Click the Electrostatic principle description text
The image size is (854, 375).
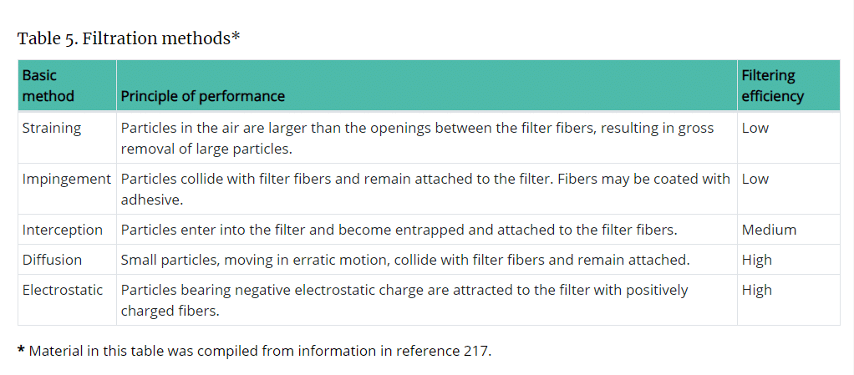[404, 300]
